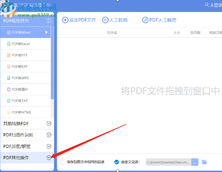The height and width of the screenshot is (172, 222).
Task: Click the PDF转Word document icon
Action: pos(9,32)
